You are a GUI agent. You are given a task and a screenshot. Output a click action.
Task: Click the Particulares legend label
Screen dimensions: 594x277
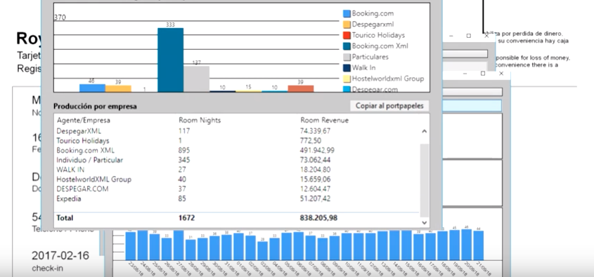pyautogui.click(x=370, y=57)
